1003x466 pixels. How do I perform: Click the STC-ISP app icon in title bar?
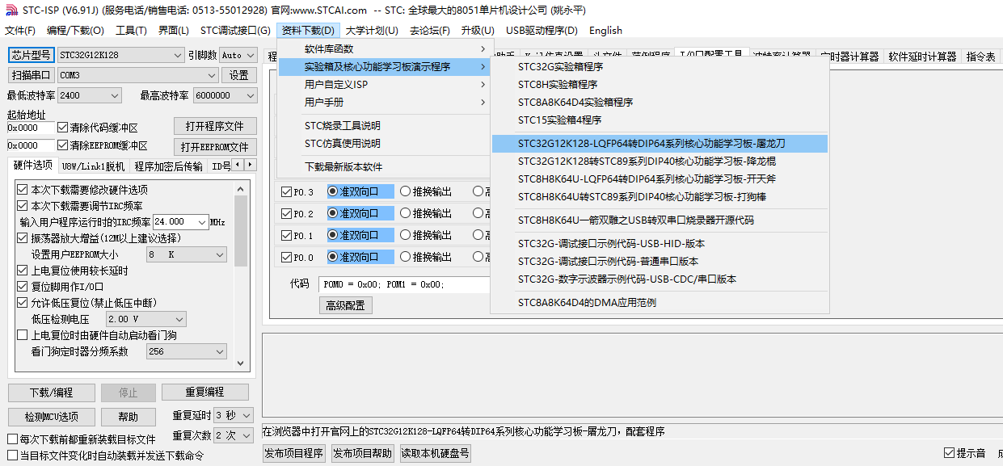click(11, 10)
